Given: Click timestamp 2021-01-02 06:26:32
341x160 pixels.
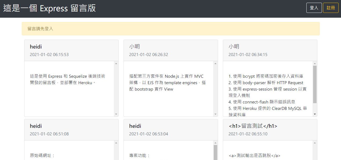Looking at the screenshot, I should 148,55.
